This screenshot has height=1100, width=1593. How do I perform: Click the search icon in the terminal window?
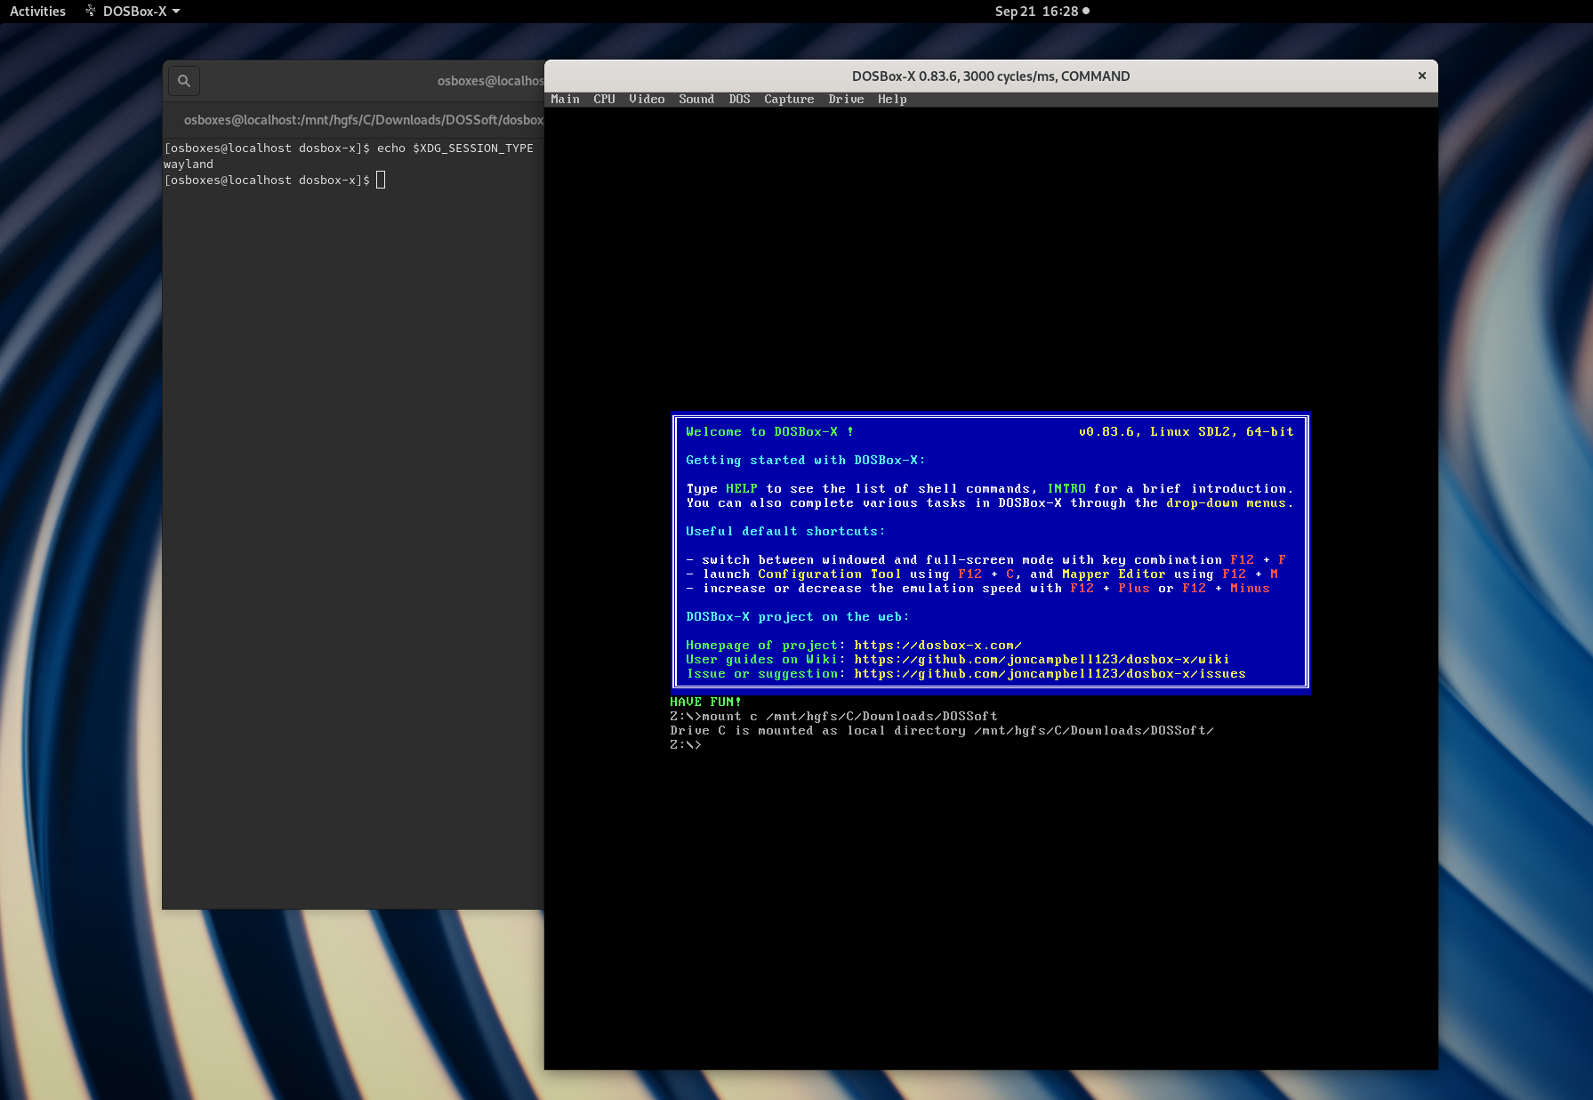(x=183, y=80)
